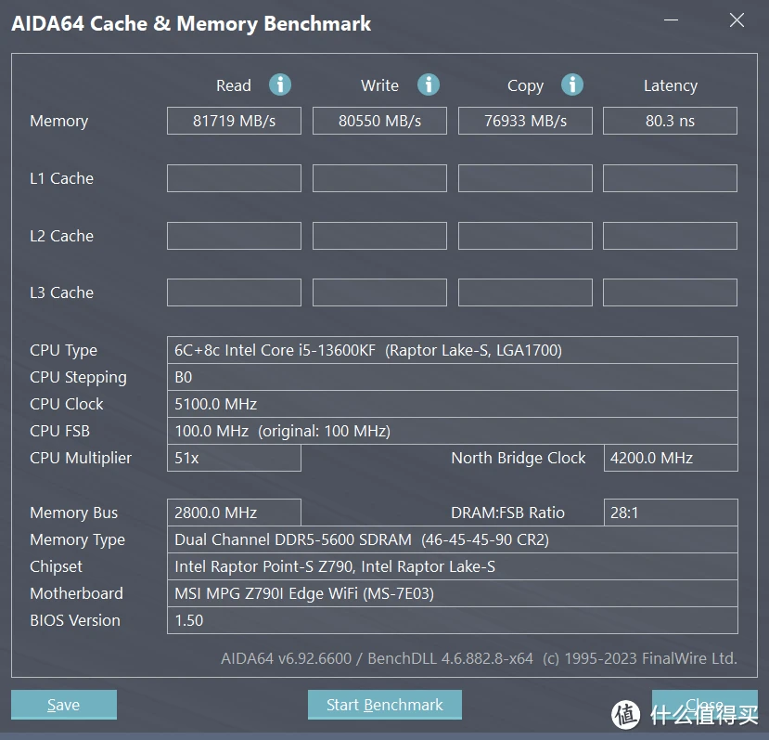Screen dimensions: 769x740
Task: Click the Memory Copy result field
Action: point(525,121)
